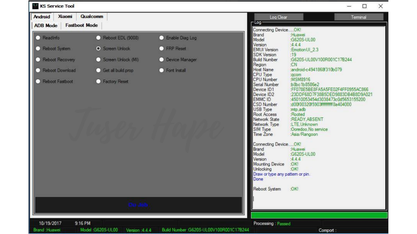Click the blue 'Done' log line
The image size is (417, 234).
pos(258,179)
